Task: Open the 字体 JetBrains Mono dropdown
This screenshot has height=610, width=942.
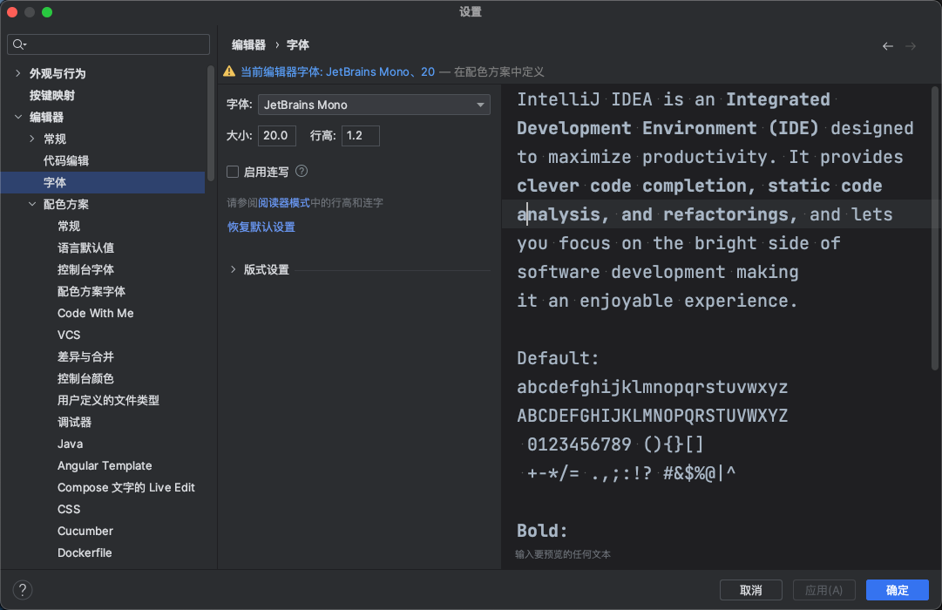Action: 374,105
